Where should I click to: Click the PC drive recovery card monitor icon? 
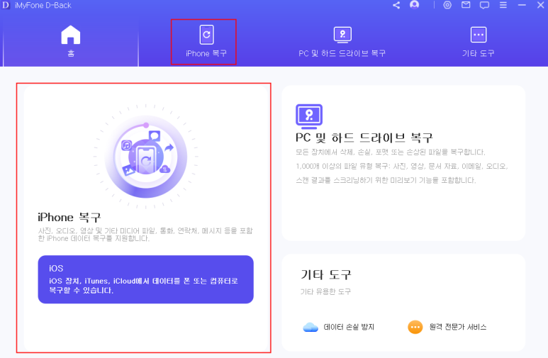click(x=309, y=116)
